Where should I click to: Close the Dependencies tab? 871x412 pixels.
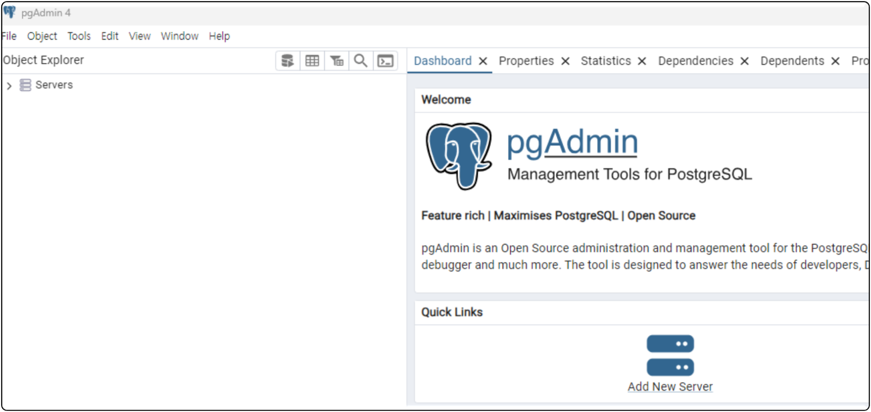pos(744,62)
